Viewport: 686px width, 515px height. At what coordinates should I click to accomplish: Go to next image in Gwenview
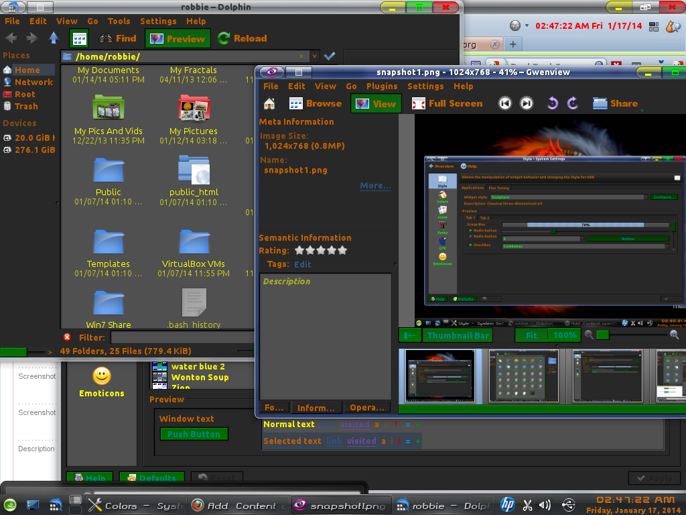pyautogui.click(x=527, y=103)
